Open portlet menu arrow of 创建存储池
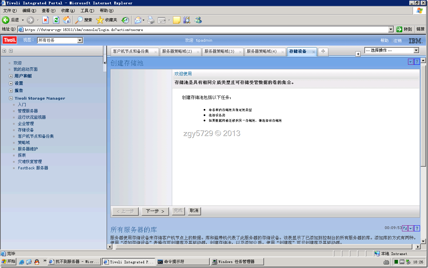The height and width of the screenshot is (268, 428). coord(411,62)
